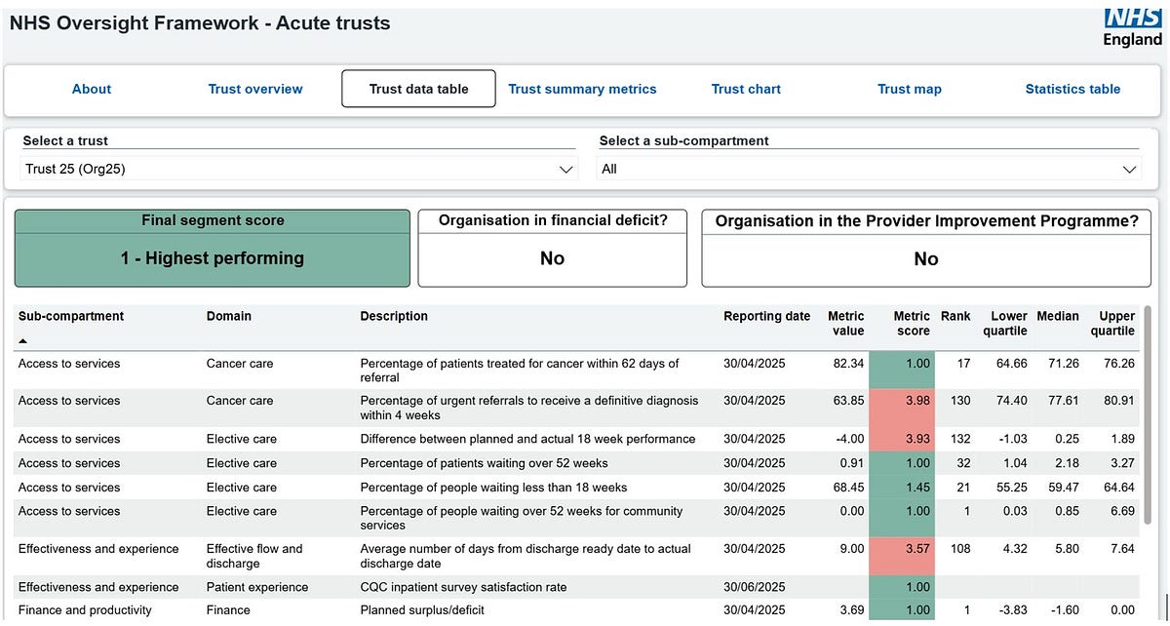Click the Final segment score card
The image size is (1170, 626).
tap(213, 248)
